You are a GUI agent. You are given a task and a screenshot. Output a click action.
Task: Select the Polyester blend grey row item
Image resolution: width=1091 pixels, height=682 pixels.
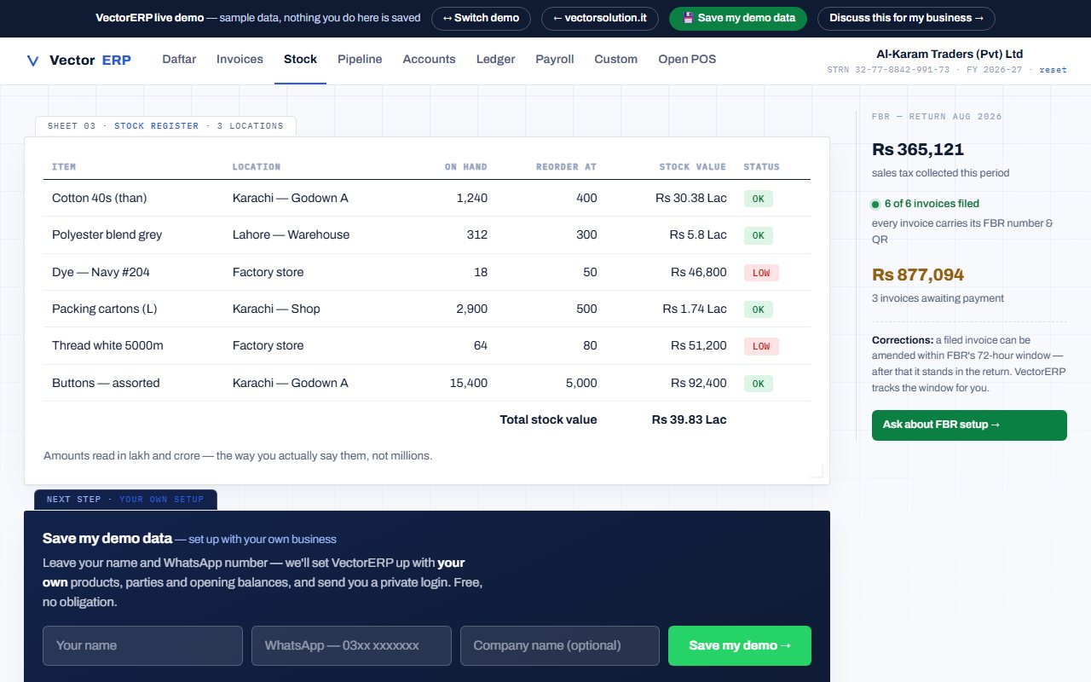coord(107,234)
